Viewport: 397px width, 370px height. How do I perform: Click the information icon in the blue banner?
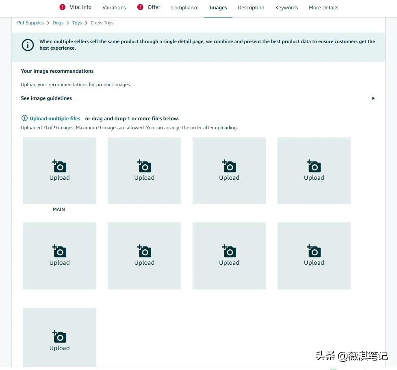point(27,45)
